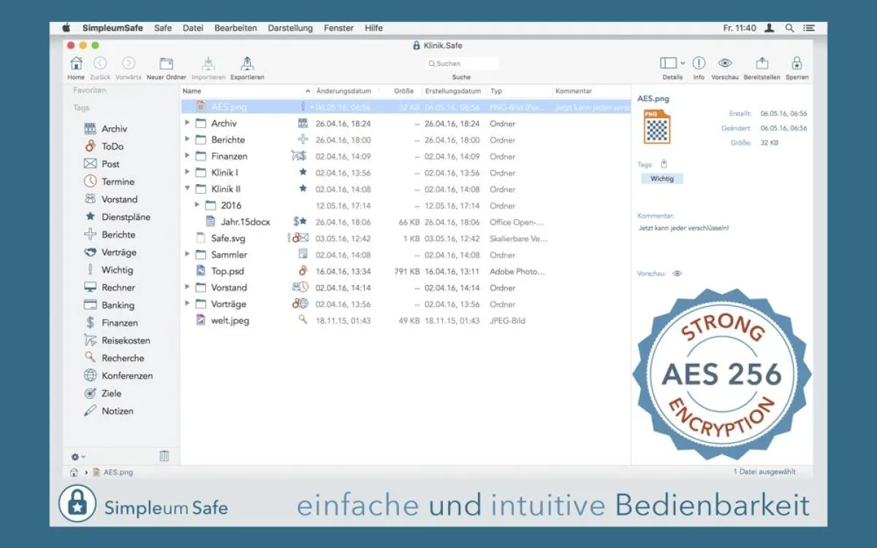Image resolution: width=877 pixels, height=548 pixels.
Task: Open the gear action menu at bottom left
Action: pyautogui.click(x=75, y=455)
